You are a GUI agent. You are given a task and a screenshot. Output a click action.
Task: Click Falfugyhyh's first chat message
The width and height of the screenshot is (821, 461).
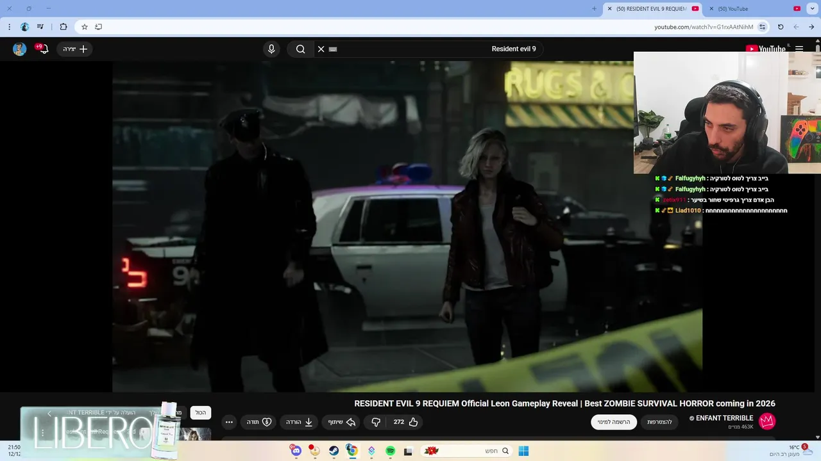click(712, 179)
